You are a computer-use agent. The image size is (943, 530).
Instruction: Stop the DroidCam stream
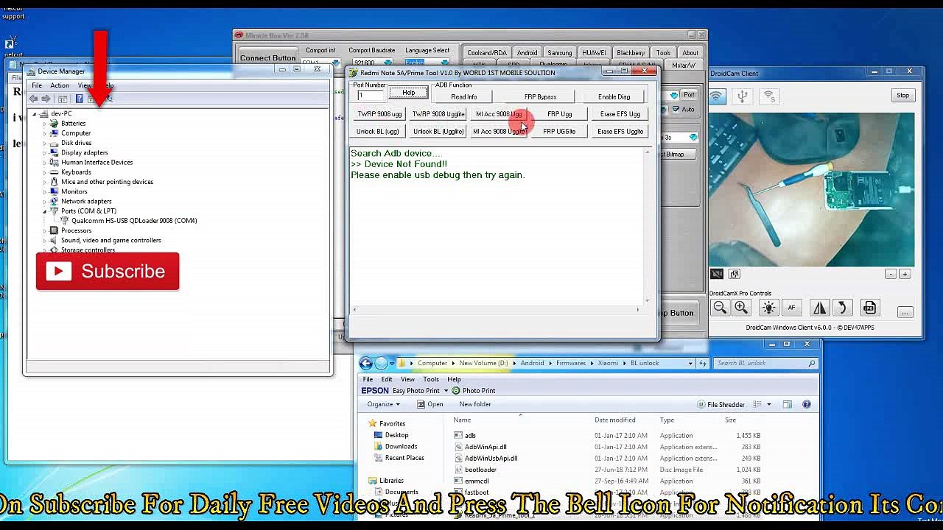tap(903, 96)
